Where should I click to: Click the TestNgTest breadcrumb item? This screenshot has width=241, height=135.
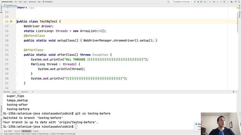pyautogui.click(x=48, y=1)
